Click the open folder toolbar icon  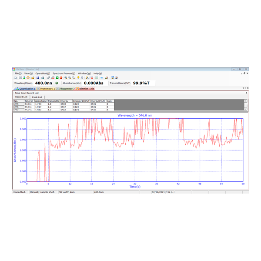pyautogui.click(x=33, y=78)
